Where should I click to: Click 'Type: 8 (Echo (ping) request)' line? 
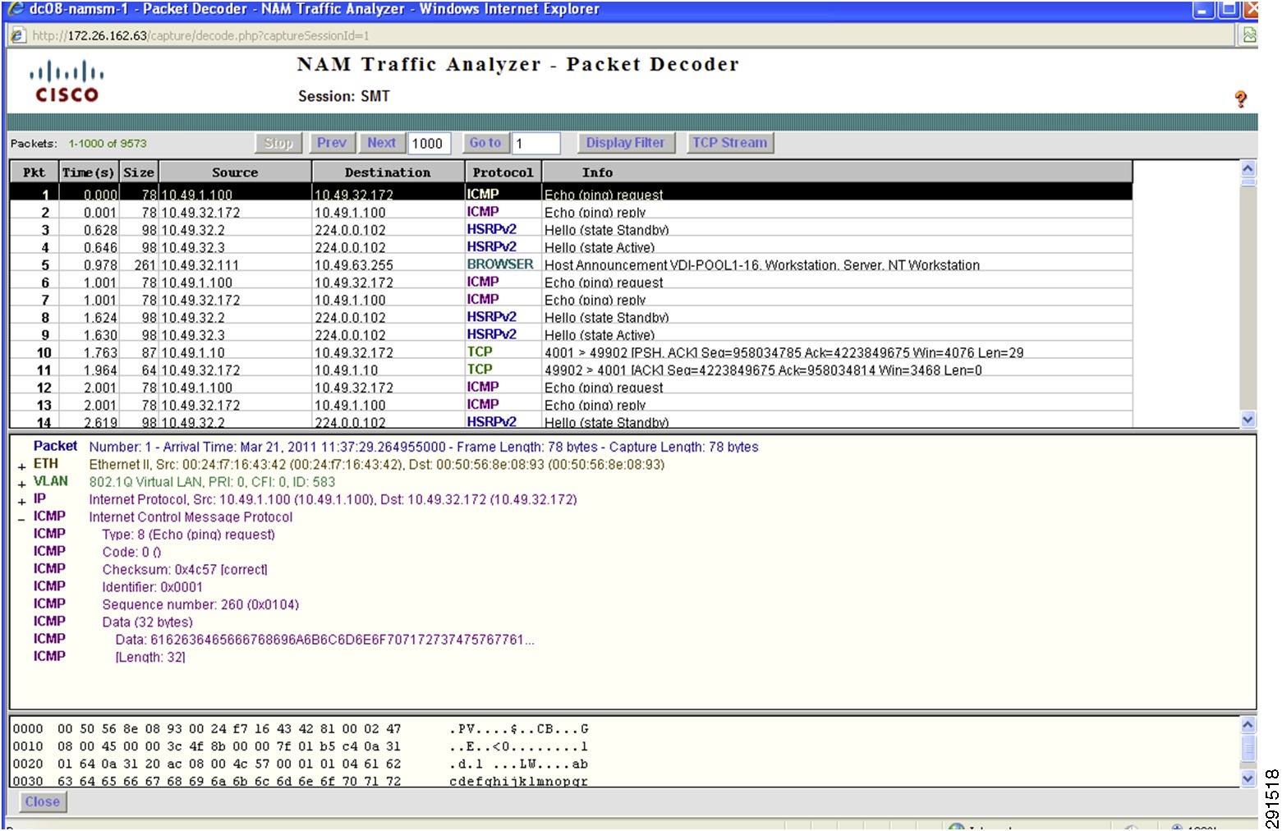(189, 535)
